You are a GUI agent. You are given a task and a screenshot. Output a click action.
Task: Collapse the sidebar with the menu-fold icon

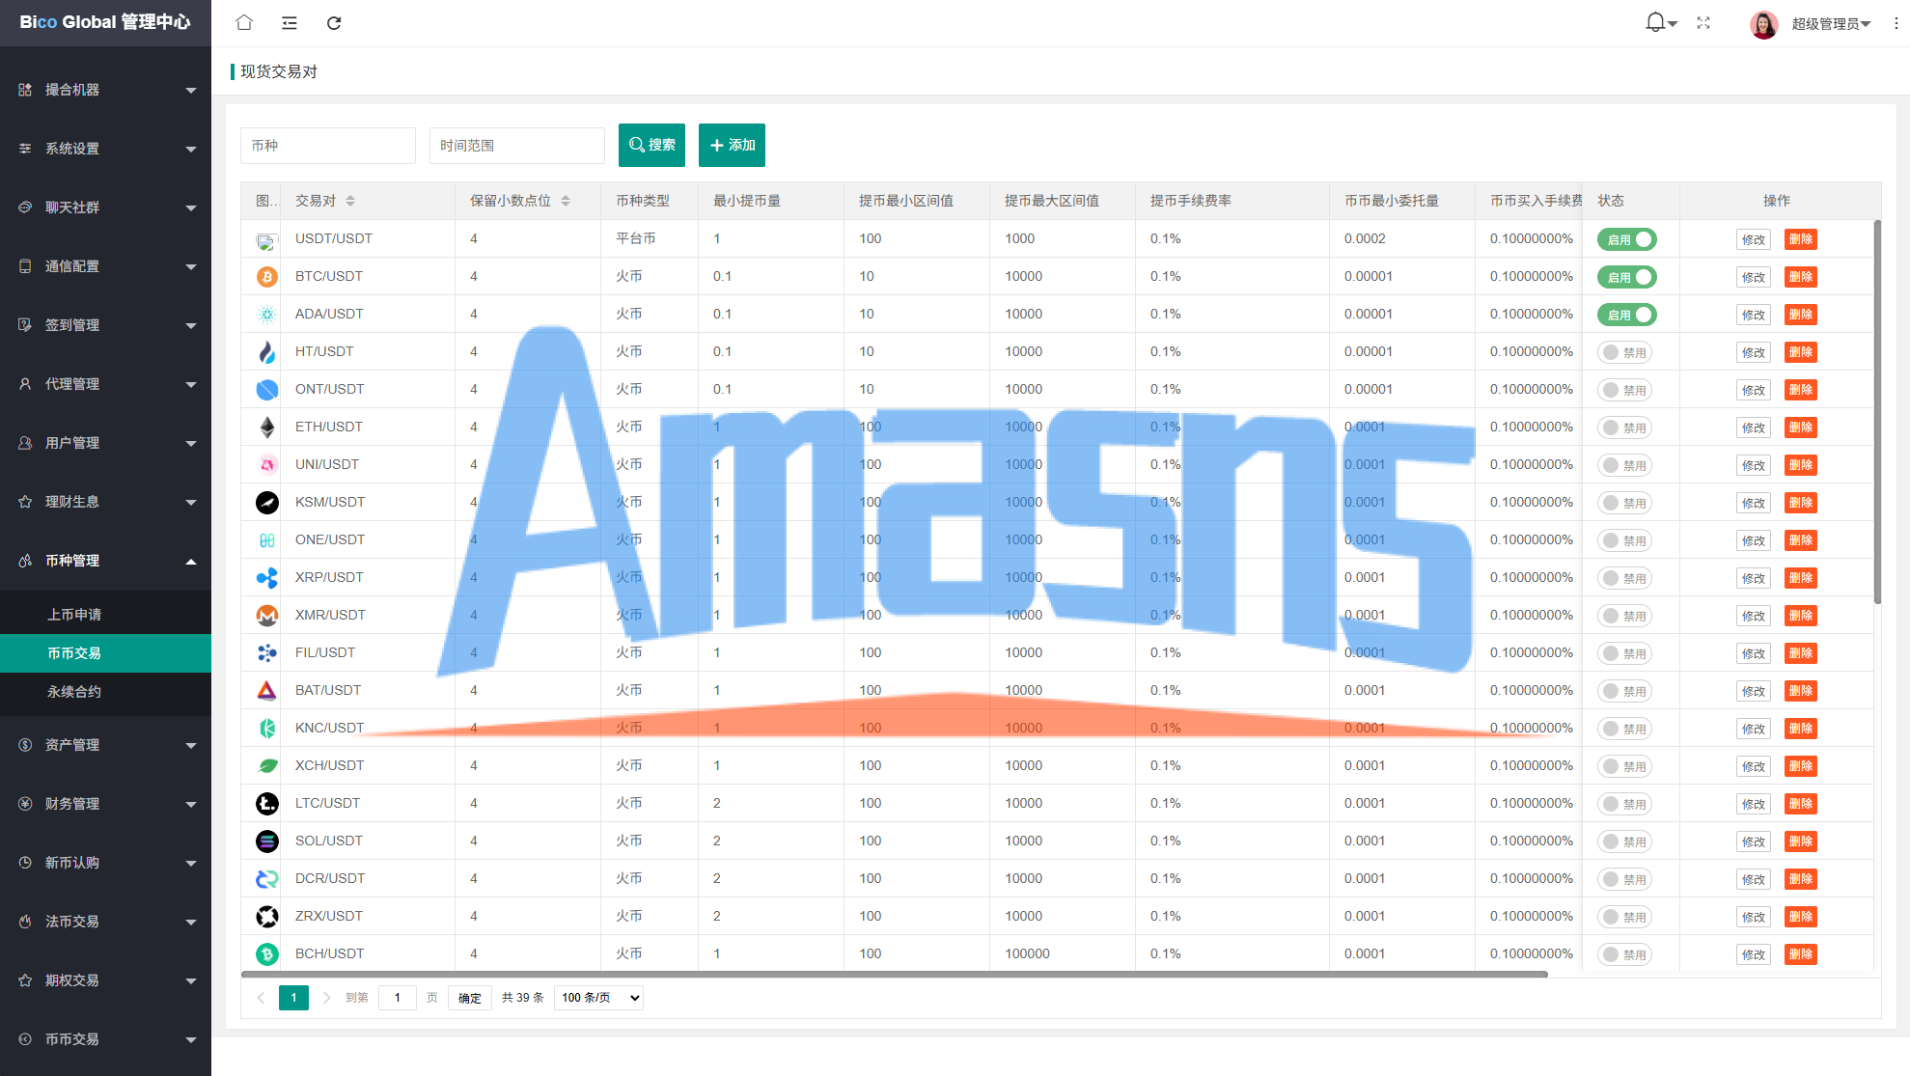click(289, 23)
